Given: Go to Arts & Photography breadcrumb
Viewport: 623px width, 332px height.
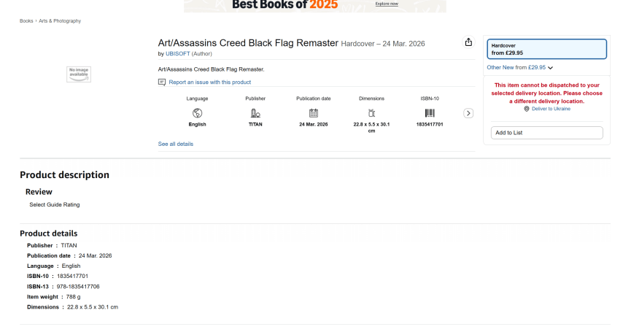Looking at the screenshot, I should point(60,21).
